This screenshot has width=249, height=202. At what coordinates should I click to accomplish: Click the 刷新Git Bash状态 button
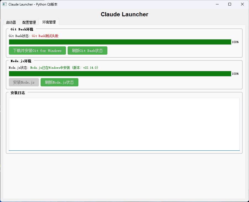tap(88, 50)
